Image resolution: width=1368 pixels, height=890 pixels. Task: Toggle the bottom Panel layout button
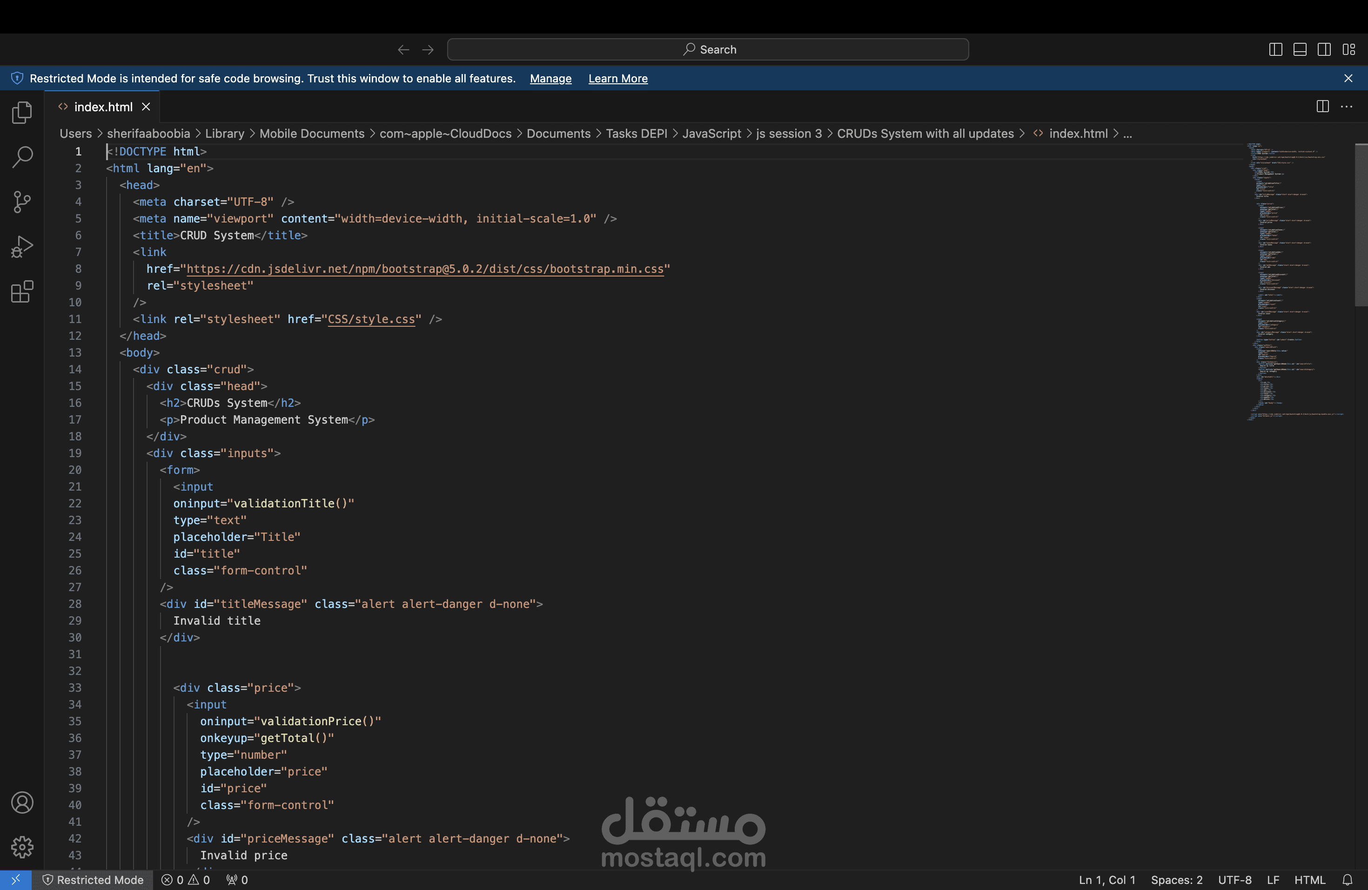tap(1300, 49)
